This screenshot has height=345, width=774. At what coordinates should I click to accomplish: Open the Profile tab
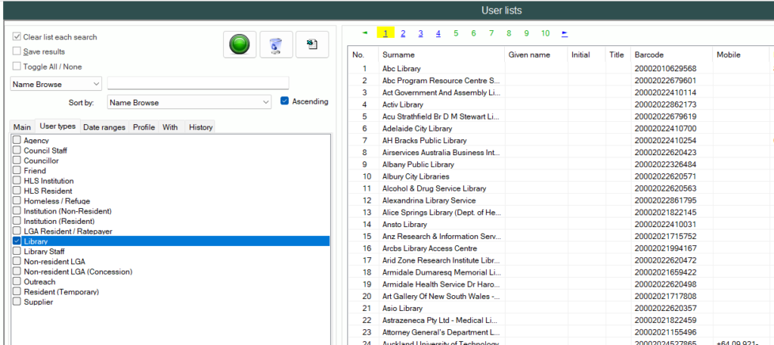[144, 127]
